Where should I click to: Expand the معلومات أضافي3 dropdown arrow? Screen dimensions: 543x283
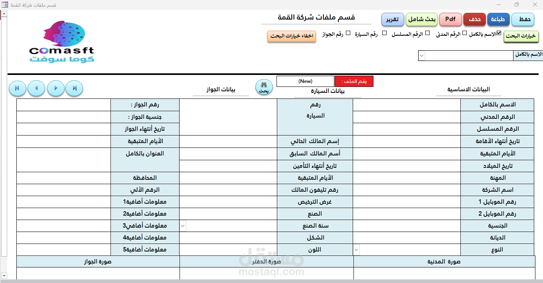point(183,226)
